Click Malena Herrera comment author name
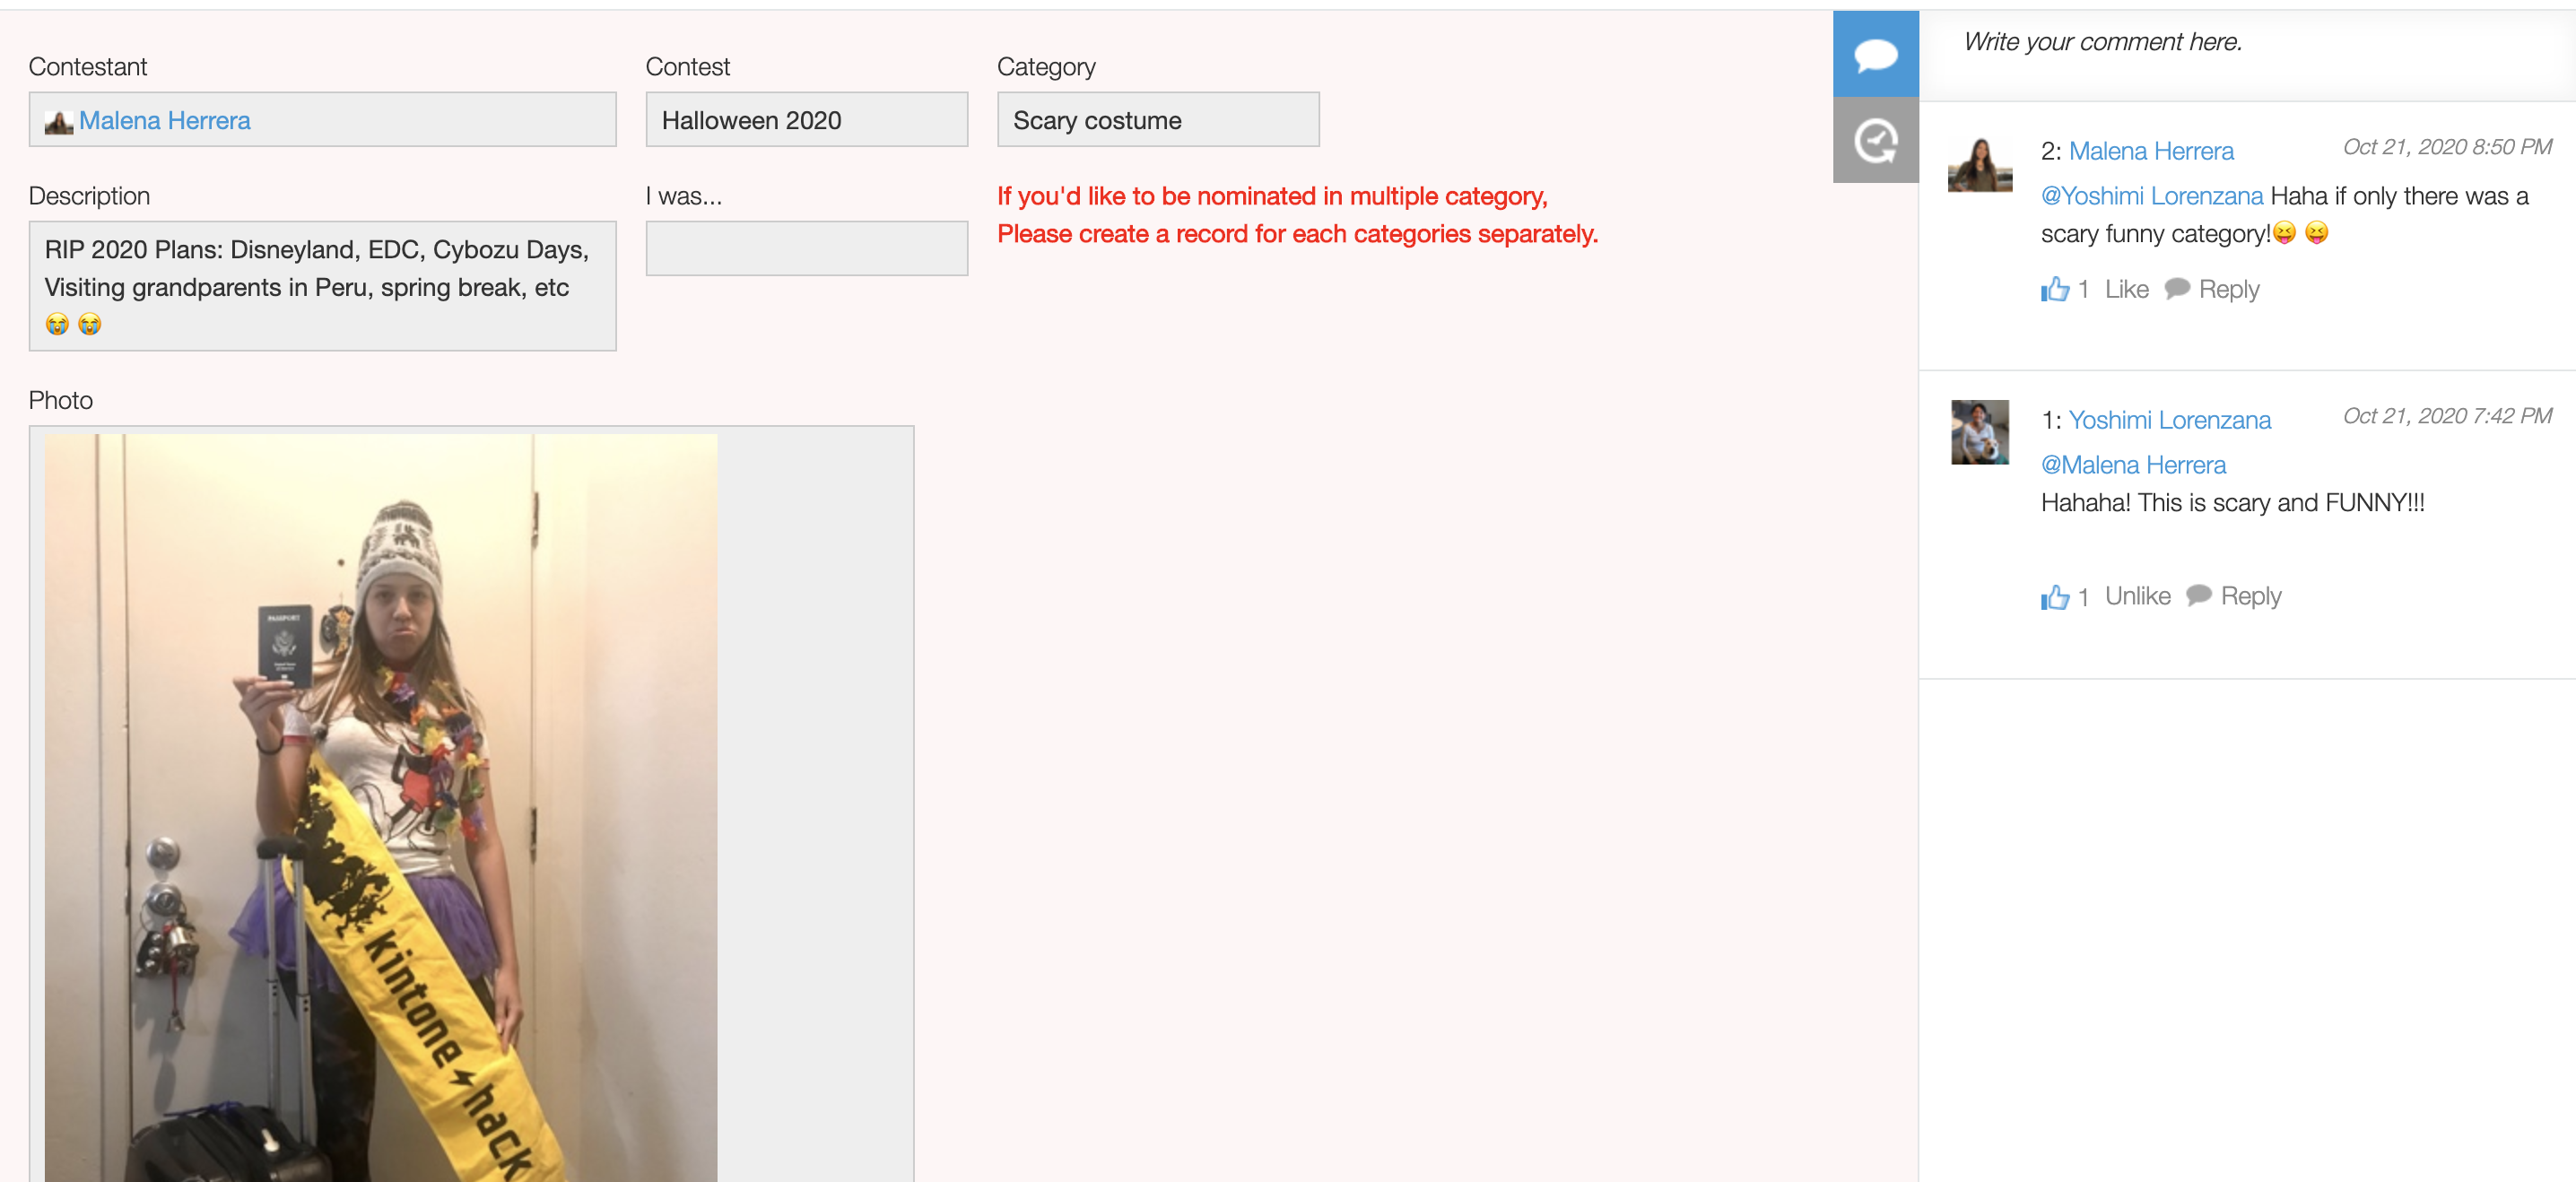This screenshot has width=2576, height=1182. (2150, 151)
